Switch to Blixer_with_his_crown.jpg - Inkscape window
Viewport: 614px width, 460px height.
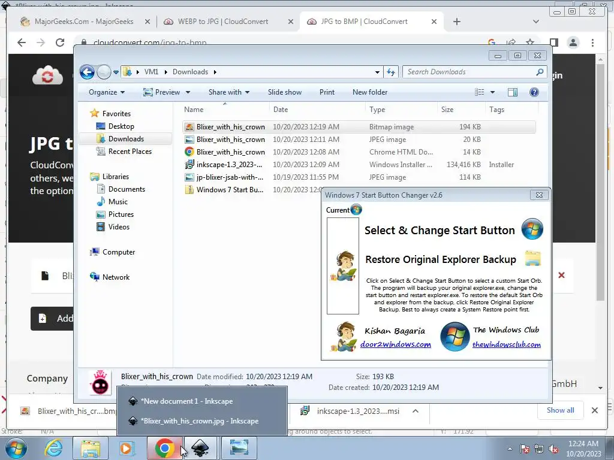202,421
